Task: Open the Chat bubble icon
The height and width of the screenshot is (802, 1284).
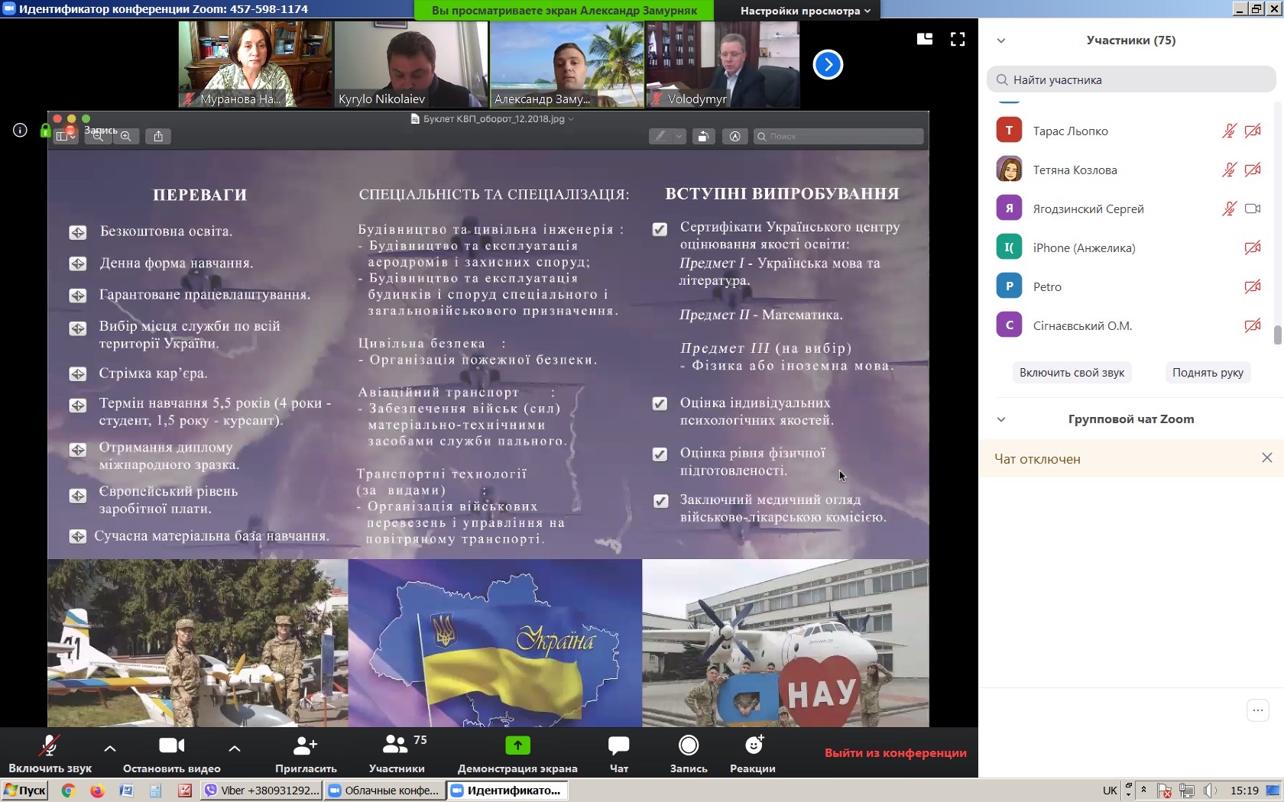Action: (x=618, y=745)
